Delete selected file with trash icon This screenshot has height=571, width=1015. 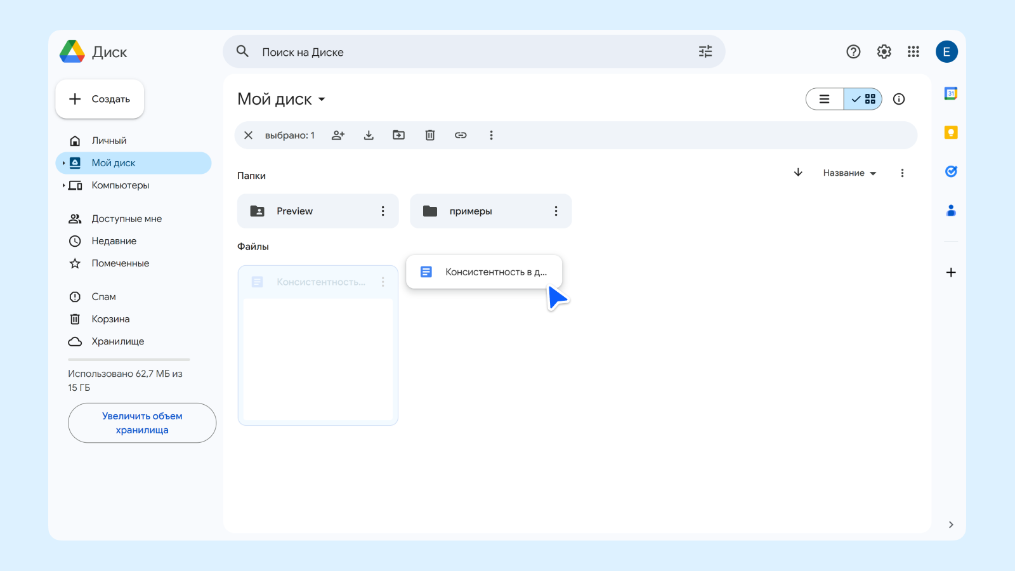[430, 135]
